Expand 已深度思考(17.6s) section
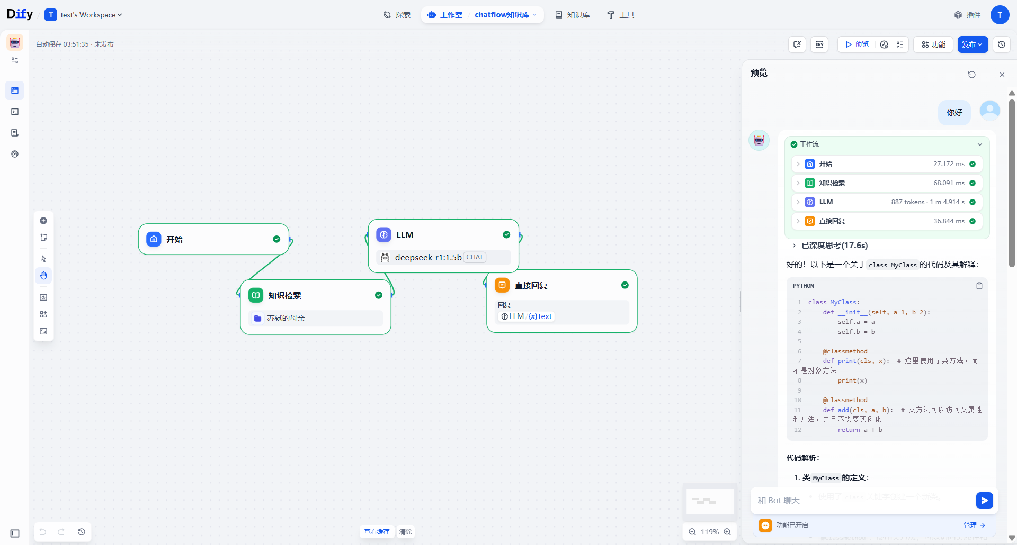This screenshot has height=545, width=1017. (x=830, y=246)
